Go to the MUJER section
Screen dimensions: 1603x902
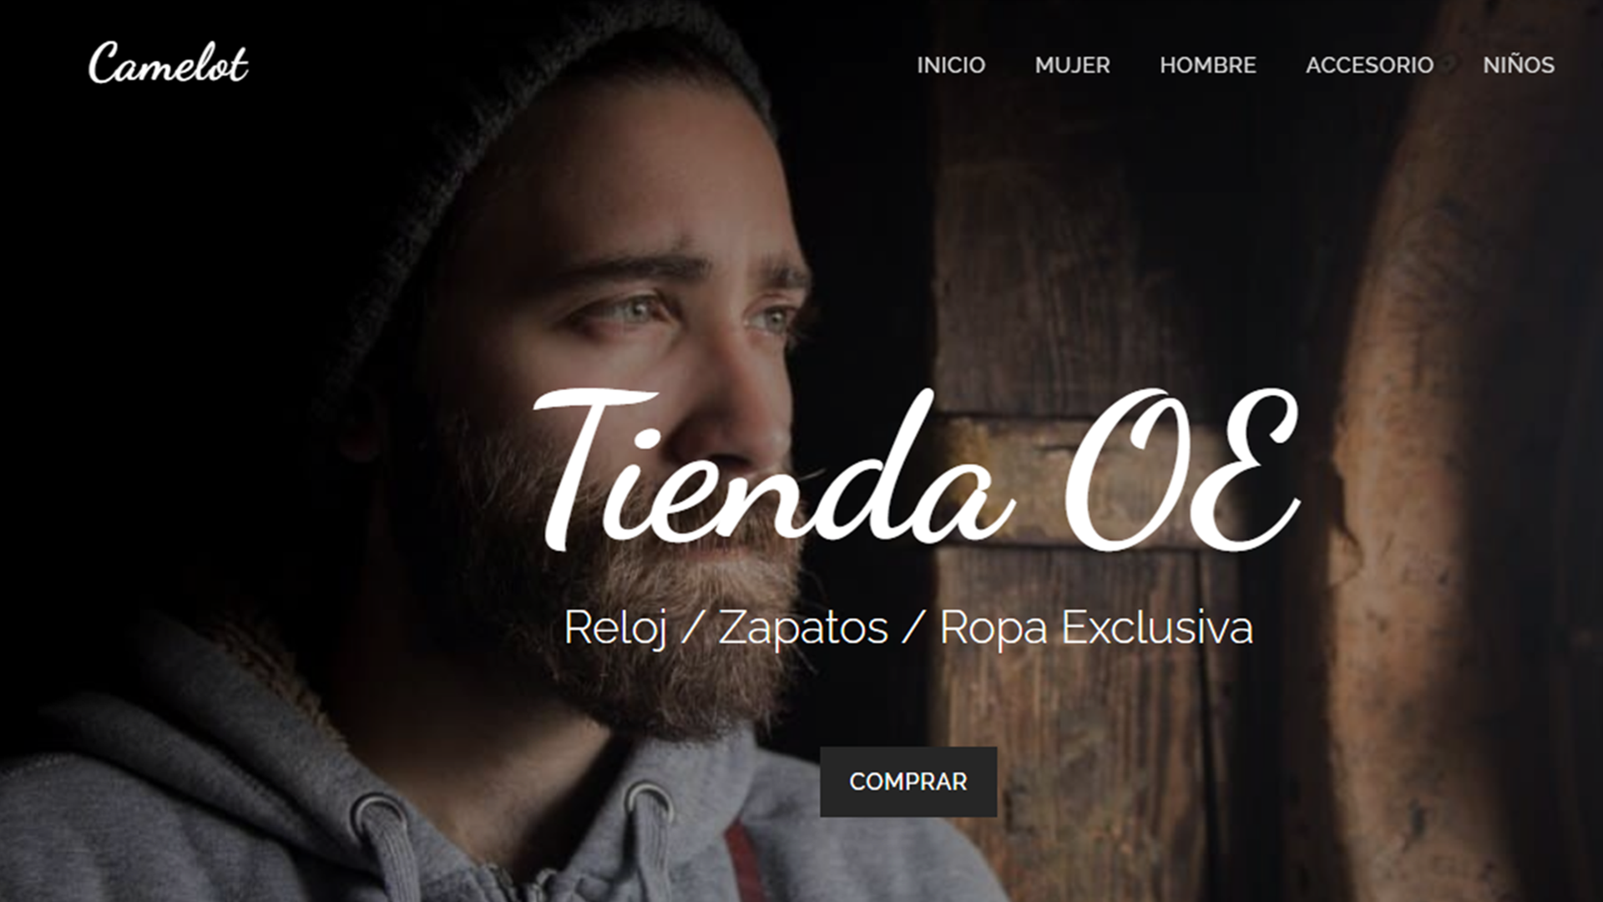coord(1072,65)
